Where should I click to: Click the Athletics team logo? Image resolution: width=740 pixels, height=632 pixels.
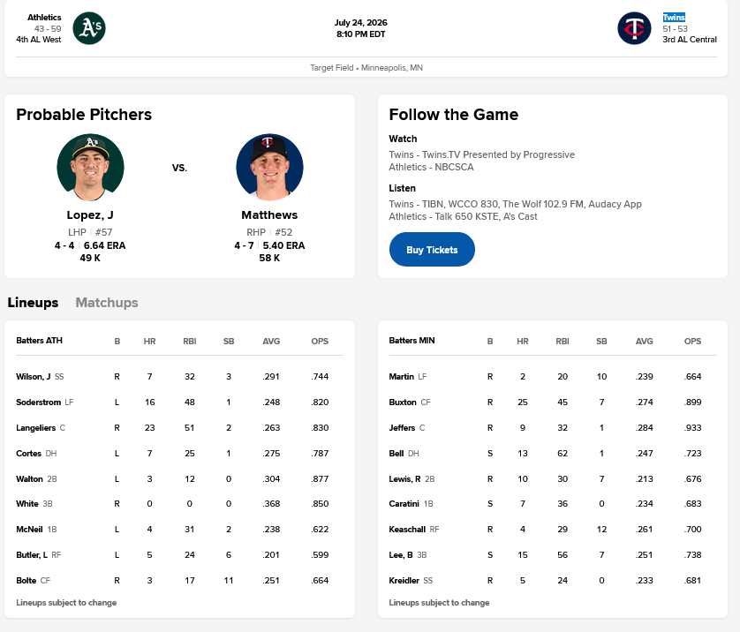click(89, 28)
